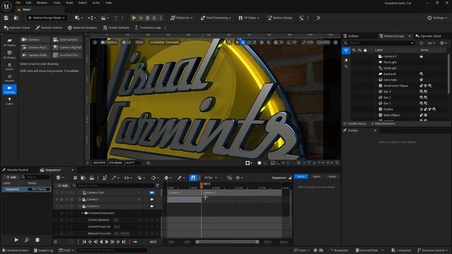This screenshot has height=254, width=452.
Task: Toggle key snapping magnet in Sequencer
Action: 193,178
